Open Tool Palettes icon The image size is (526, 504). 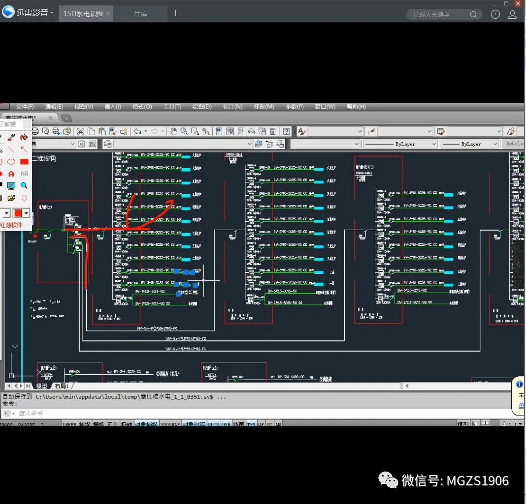240,131
